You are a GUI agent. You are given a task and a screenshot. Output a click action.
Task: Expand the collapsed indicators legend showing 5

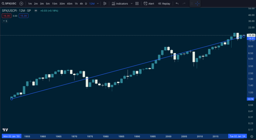pyautogui.click(x=5, y=21)
